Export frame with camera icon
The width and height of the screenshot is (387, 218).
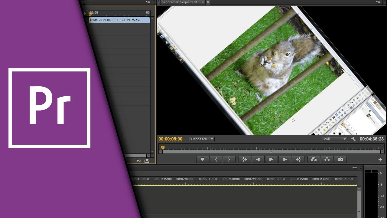[x=340, y=159]
